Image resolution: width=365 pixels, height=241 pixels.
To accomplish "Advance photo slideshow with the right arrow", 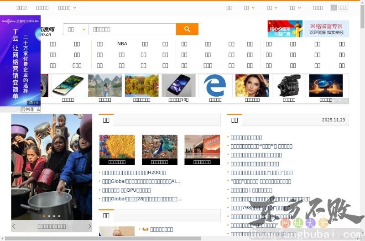I will (89, 226).
